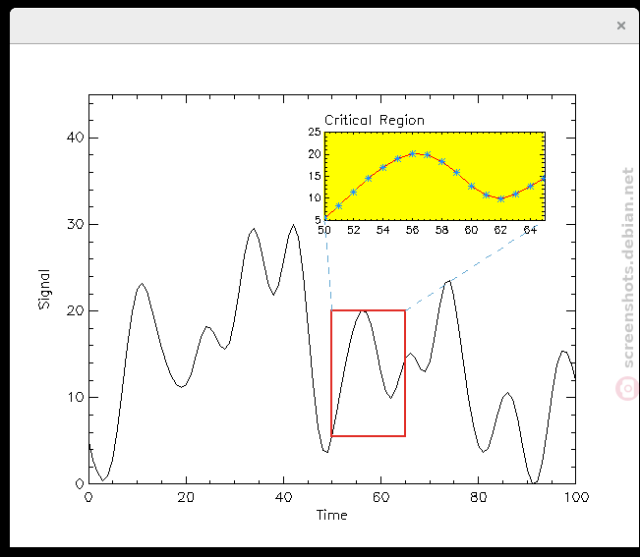Click the inset y-axis tick label '25'
Viewport: 640px width, 557px height.
tap(315, 132)
